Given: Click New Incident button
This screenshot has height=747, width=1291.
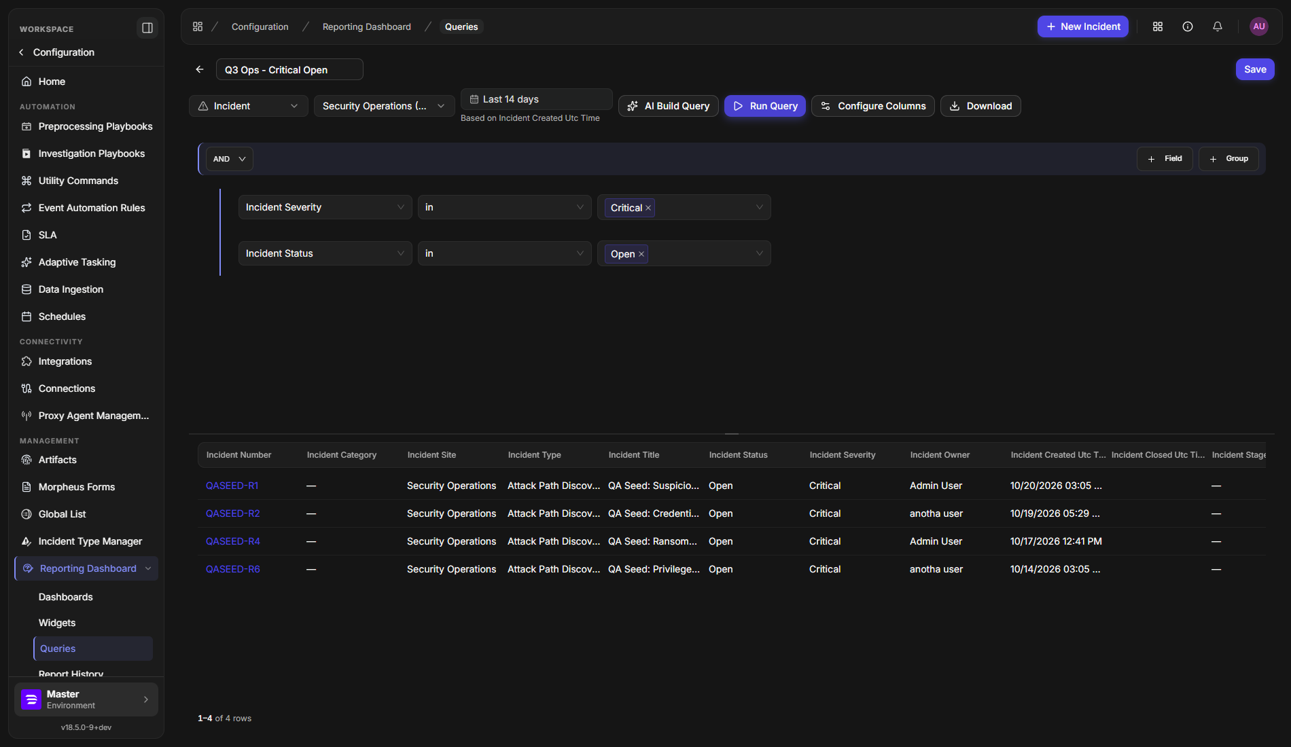Looking at the screenshot, I should (x=1083, y=26).
